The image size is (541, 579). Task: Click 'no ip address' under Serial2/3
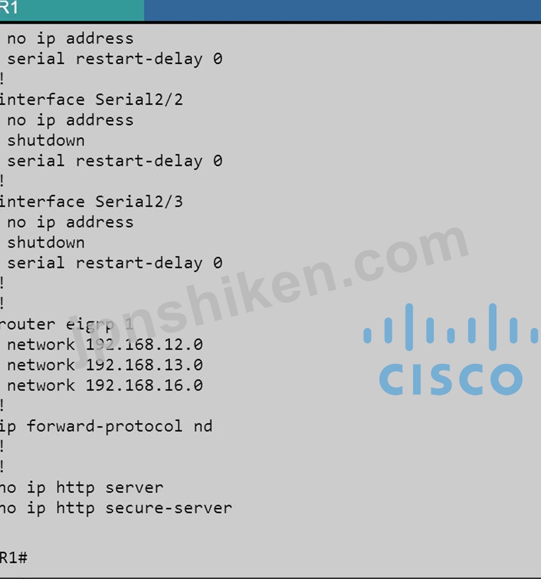tap(70, 223)
